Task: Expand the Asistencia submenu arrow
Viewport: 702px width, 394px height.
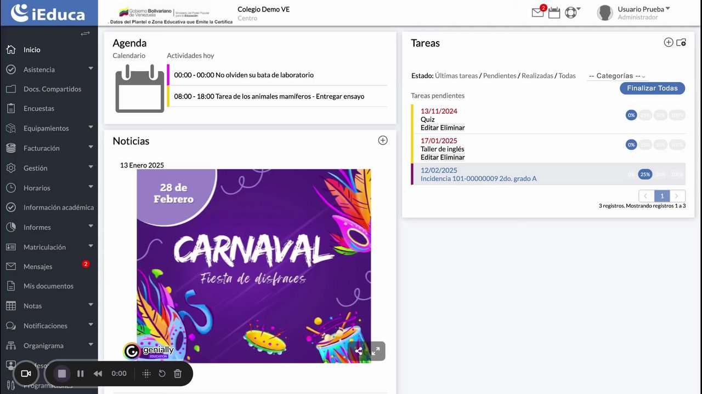Action: (90, 68)
